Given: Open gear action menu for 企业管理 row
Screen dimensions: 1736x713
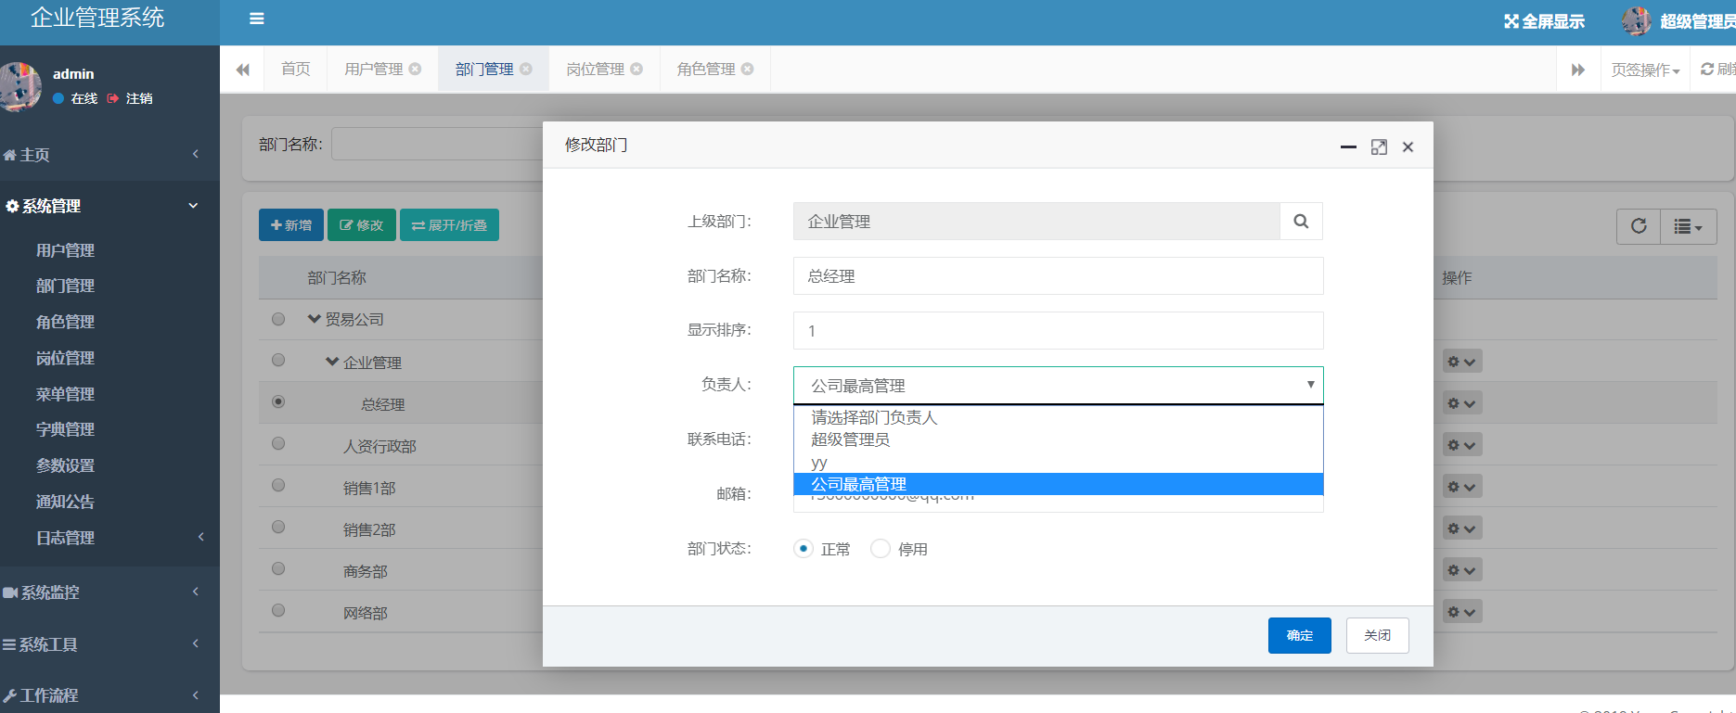Looking at the screenshot, I should [1462, 362].
